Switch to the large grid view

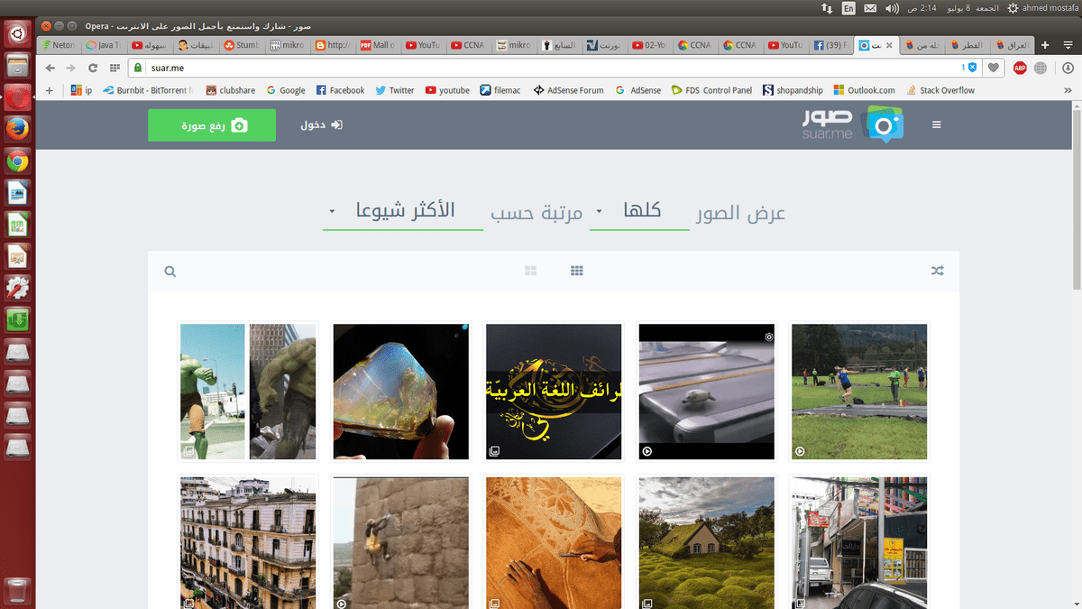[x=530, y=271]
